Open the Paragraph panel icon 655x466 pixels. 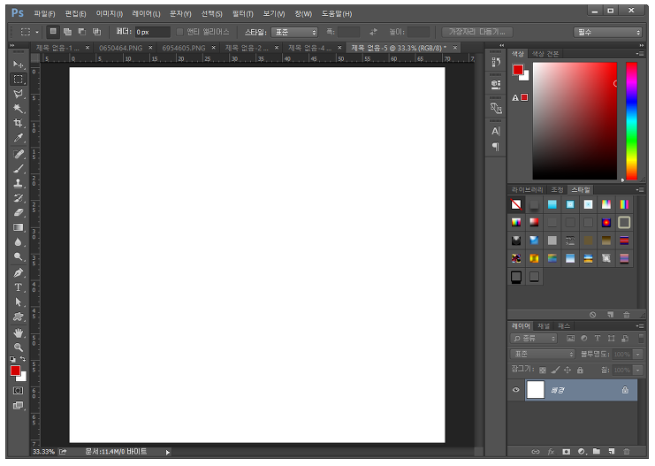(x=495, y=147)
